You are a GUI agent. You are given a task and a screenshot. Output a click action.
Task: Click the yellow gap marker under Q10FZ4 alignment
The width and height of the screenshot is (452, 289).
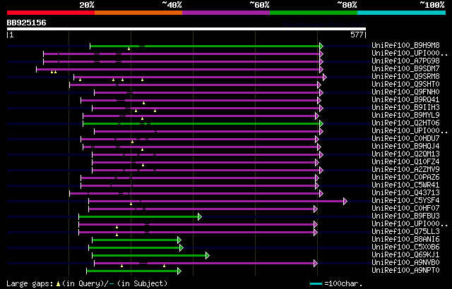coord(143,165)
